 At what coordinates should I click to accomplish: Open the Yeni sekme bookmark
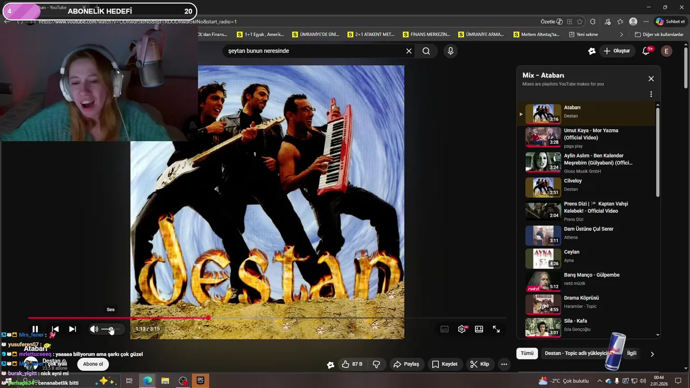click(583, 34)
